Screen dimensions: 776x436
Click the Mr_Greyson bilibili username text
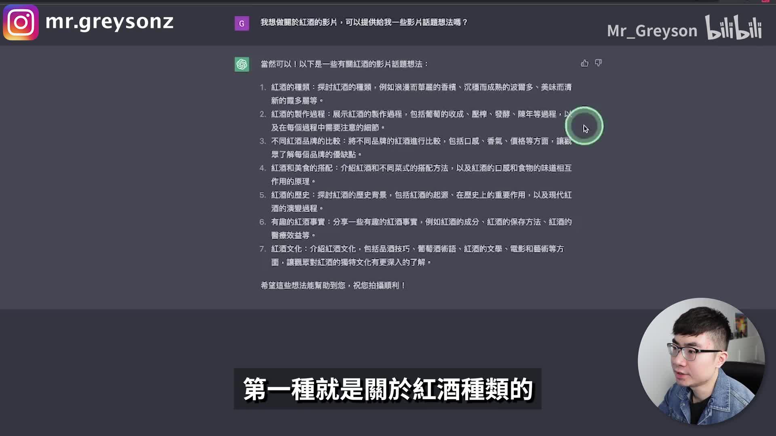(652, 31)
